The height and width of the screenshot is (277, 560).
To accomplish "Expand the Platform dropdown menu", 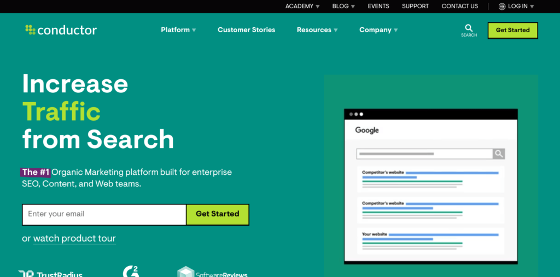I will [x=178, y=30].
